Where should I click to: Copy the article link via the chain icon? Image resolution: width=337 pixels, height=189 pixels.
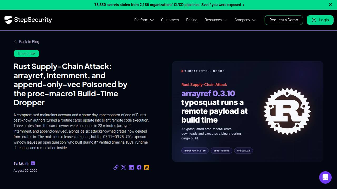116,167
